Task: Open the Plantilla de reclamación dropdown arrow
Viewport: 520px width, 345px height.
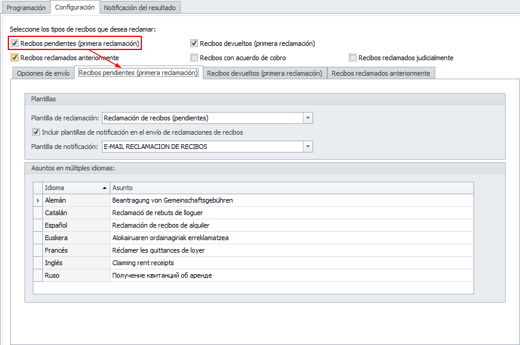Action: pyautogui.click(x=308, y=118)
